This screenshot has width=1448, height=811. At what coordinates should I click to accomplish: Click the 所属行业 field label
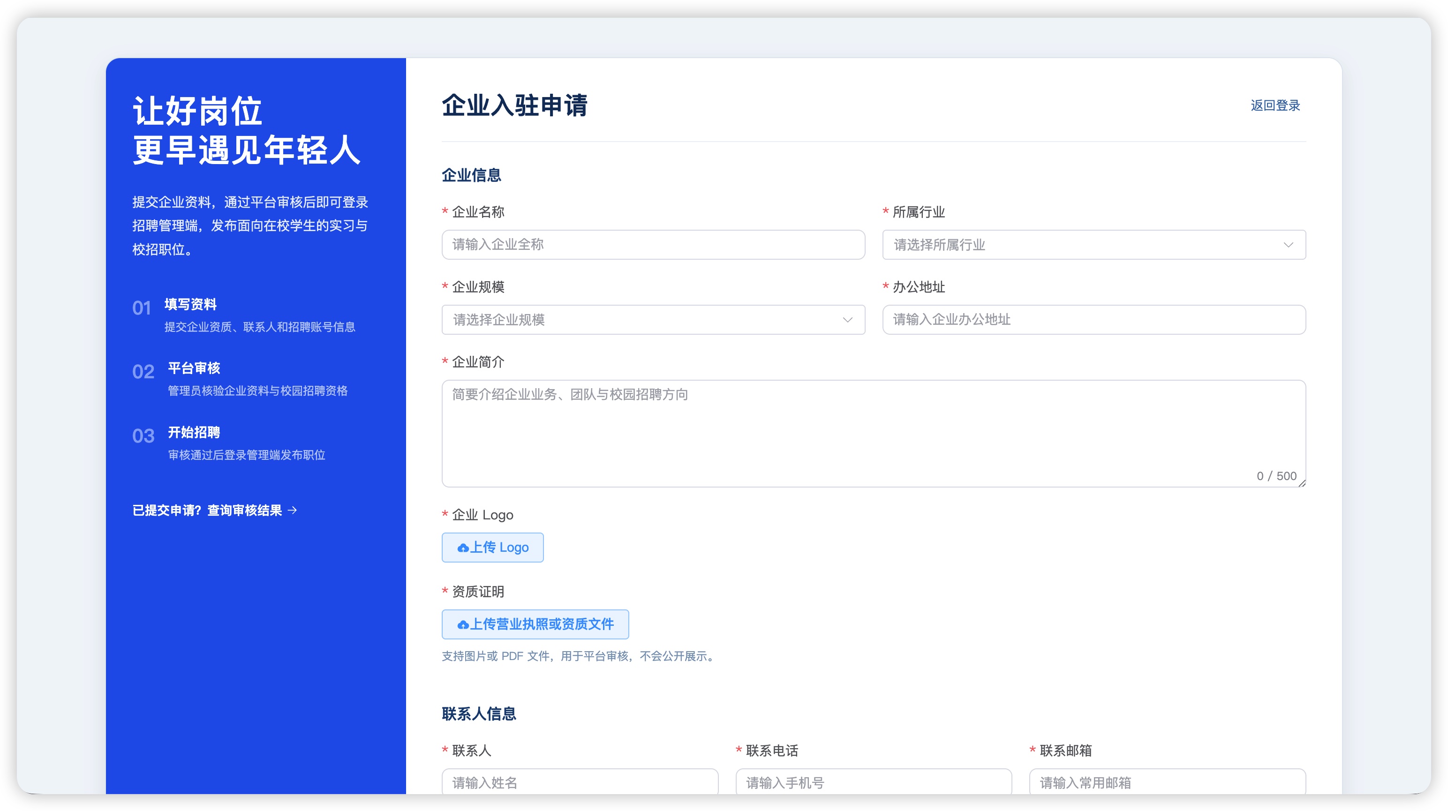[919, 212]
